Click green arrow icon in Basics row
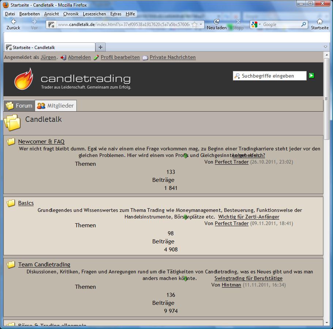Screen dimensions: 333x329 [x=186, y=217]
